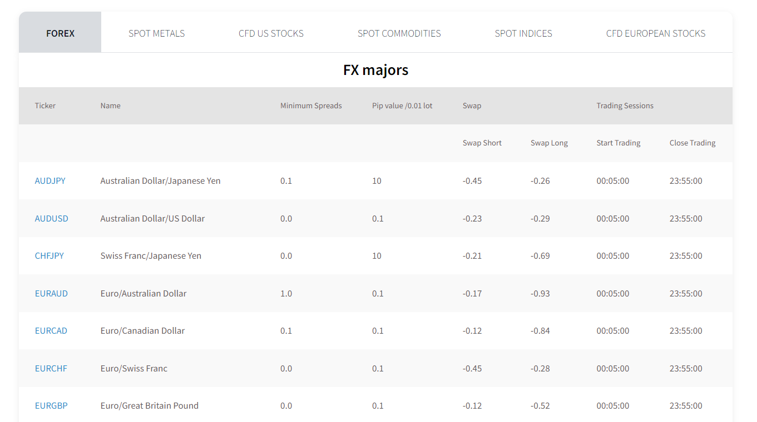Select 'Euro/Great Britain Pound' name cell

click(150, 406)
